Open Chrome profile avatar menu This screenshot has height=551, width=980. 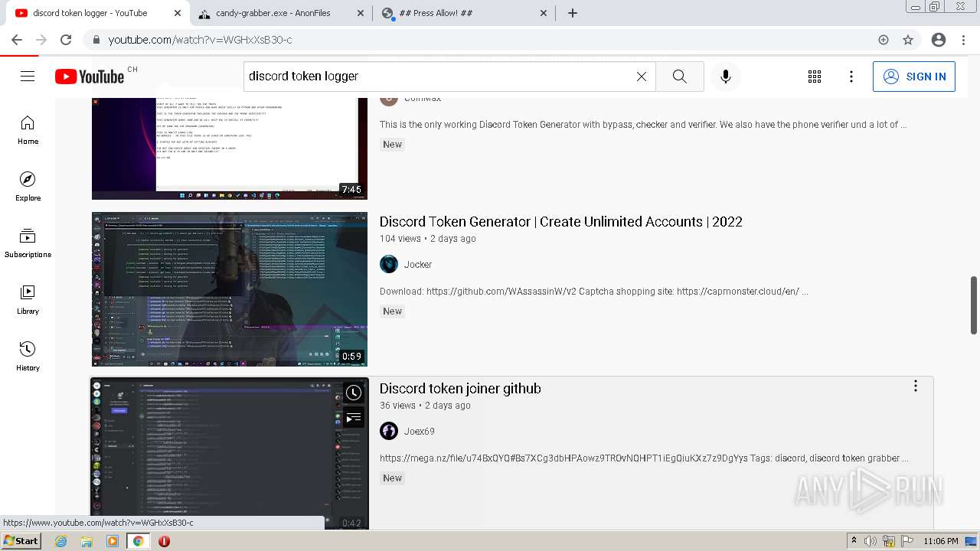(939, 40)
